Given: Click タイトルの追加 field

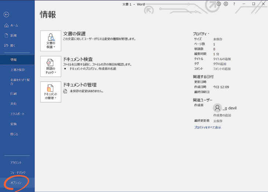Looking at the screenshot, I should click(222, 59).
